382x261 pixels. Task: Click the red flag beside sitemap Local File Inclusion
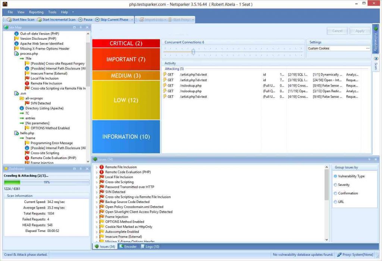click(x=27, y=78)
